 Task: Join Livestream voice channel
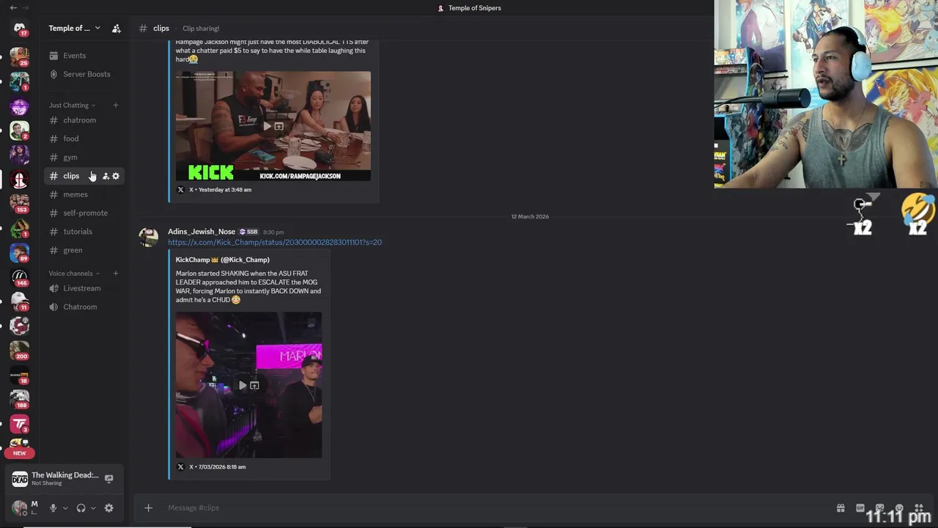(x=83, y=288)
